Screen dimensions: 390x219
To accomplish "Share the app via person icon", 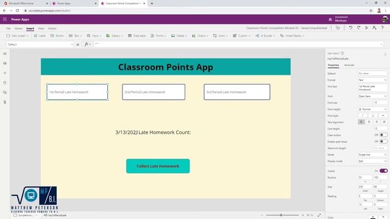I will (x=374, y=28).
